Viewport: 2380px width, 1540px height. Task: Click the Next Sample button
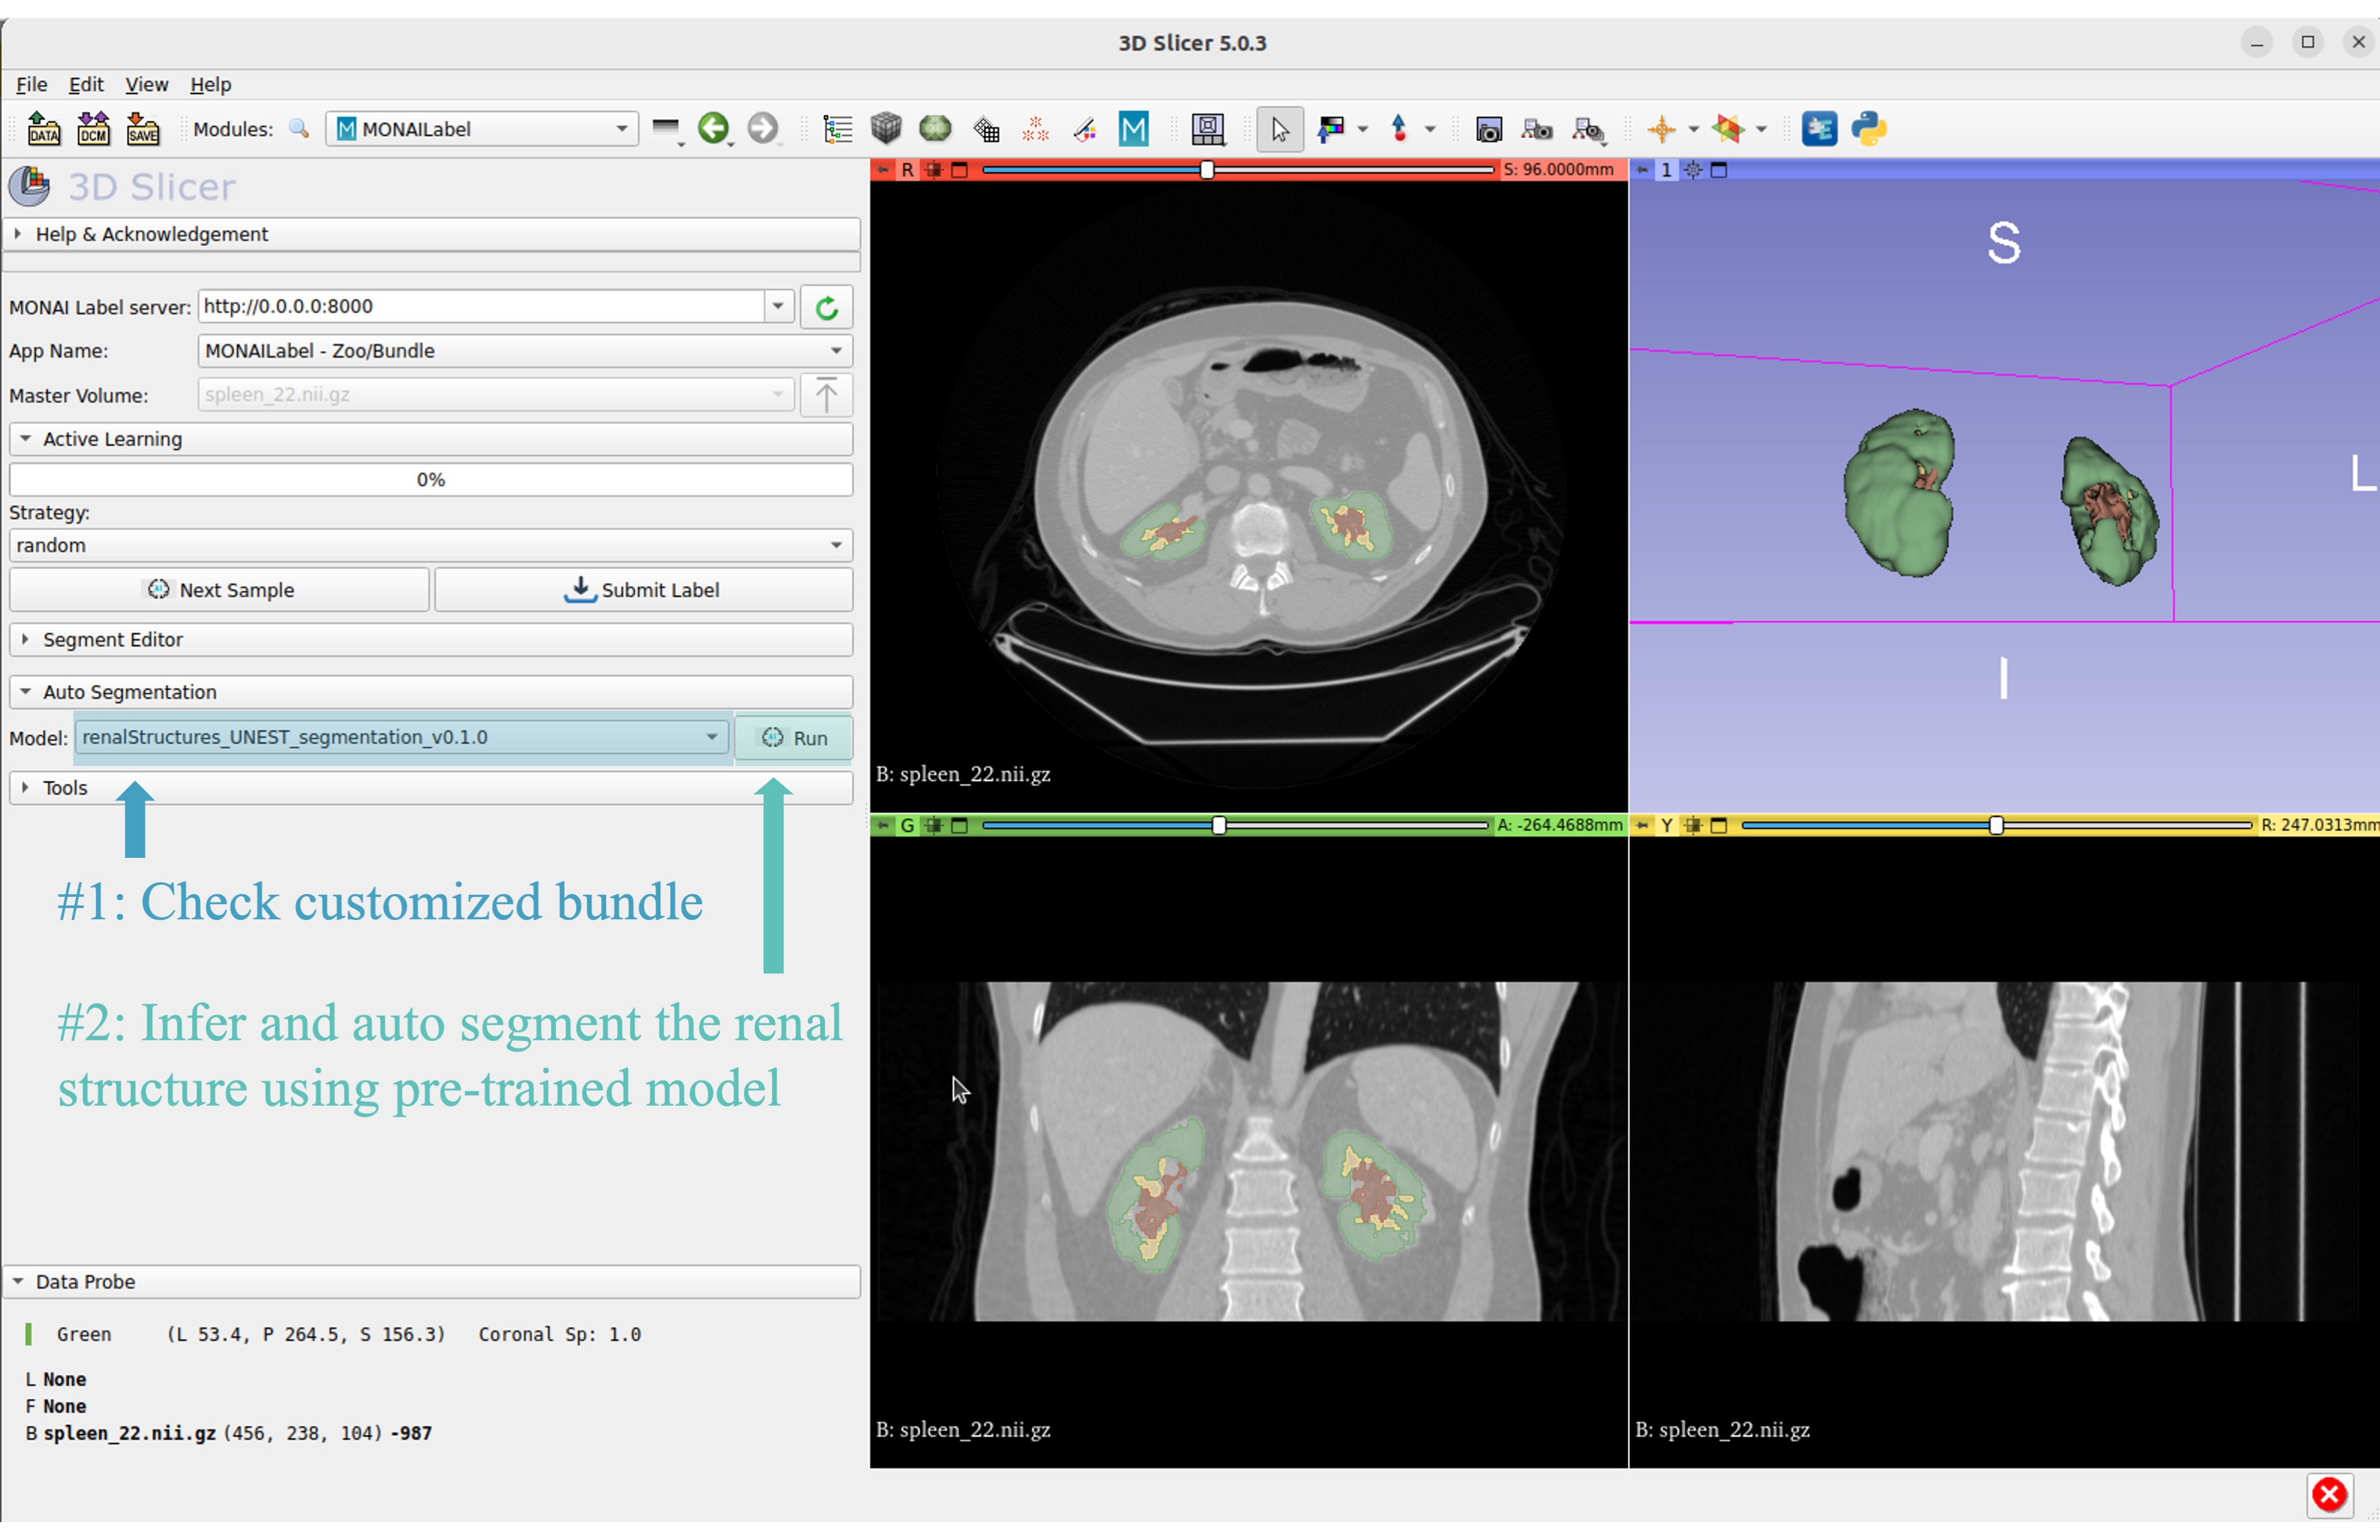click(219, 590)
